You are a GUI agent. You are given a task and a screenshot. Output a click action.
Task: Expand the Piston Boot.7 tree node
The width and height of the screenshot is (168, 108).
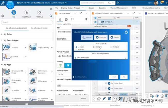coord(106,83)
